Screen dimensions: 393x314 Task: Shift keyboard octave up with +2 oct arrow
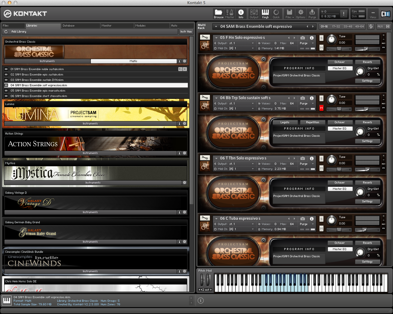pos(211,290)
